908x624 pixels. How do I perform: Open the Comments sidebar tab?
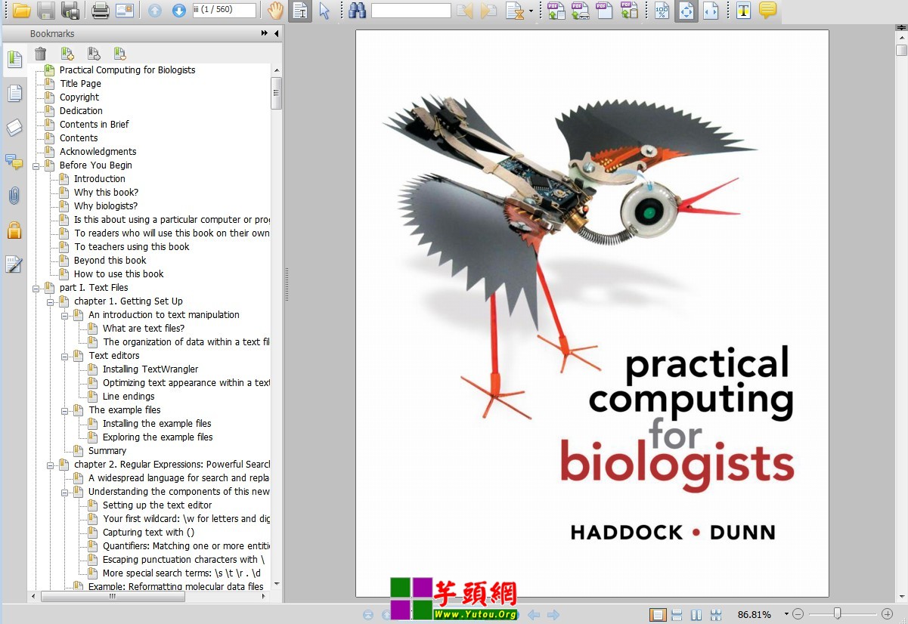pos(14,162)
